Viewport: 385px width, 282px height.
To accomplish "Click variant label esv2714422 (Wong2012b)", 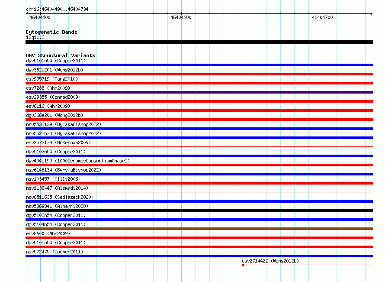I will coord(270,261).
